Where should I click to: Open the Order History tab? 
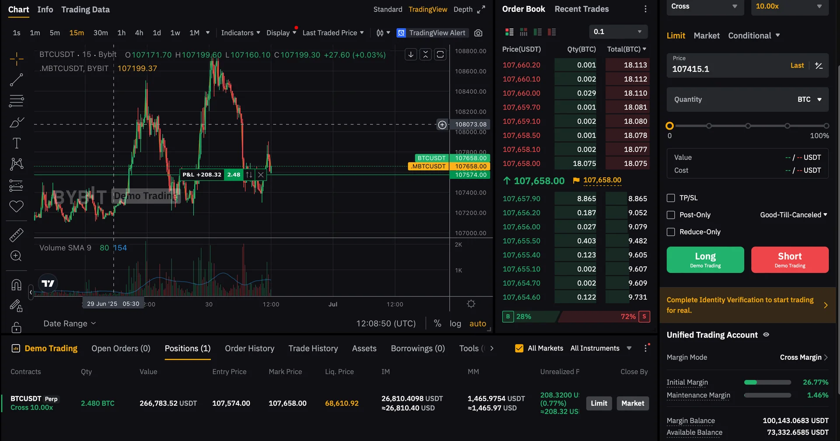coord(249,348)
